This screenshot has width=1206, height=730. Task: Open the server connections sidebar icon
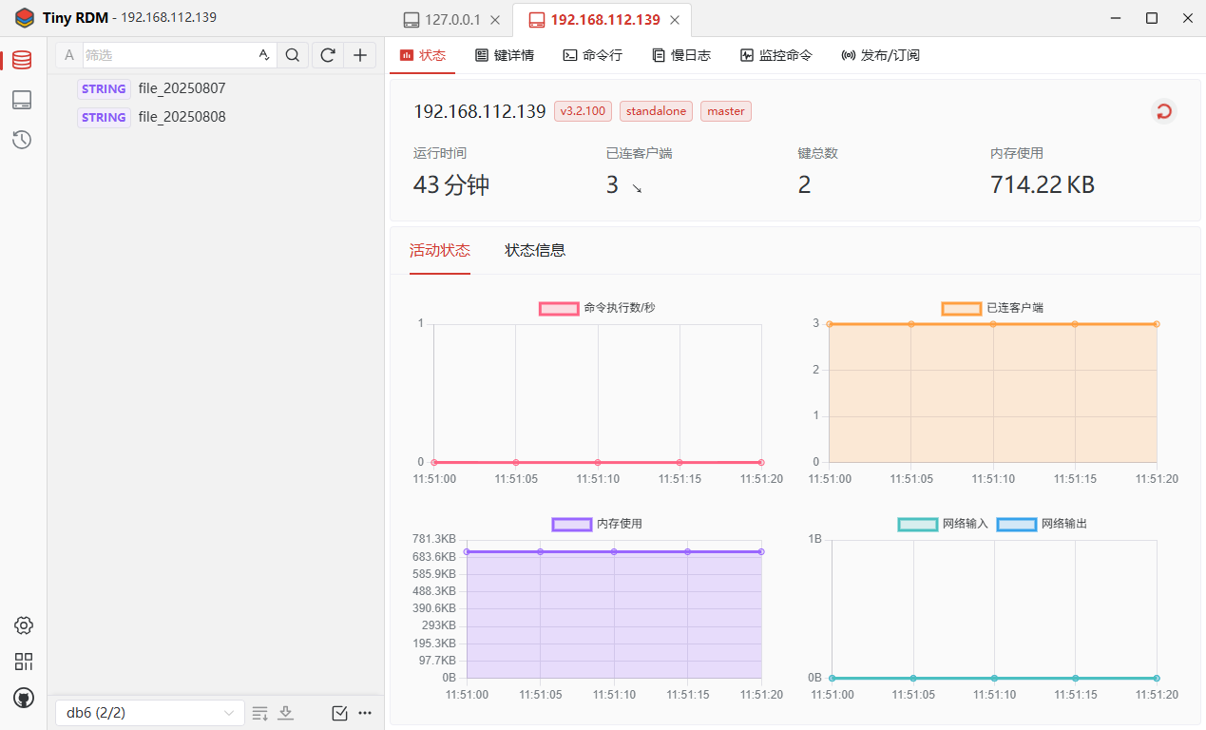pyautogui.click(x=22, y=100)
